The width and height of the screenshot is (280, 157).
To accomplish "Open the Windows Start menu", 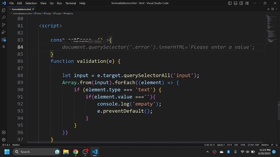I will tap(7, 152).
